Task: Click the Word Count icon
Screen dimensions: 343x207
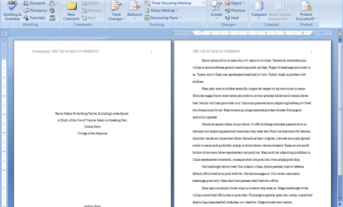Action: pos(53,18)
